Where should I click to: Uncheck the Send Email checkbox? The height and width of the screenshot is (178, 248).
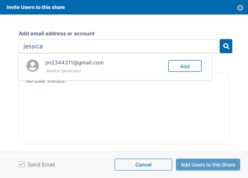pos(22,164)
